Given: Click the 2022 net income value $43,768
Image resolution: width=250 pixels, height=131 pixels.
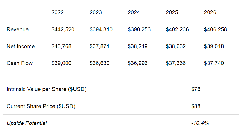Looking at the screenshot, I should pos(61,46).
